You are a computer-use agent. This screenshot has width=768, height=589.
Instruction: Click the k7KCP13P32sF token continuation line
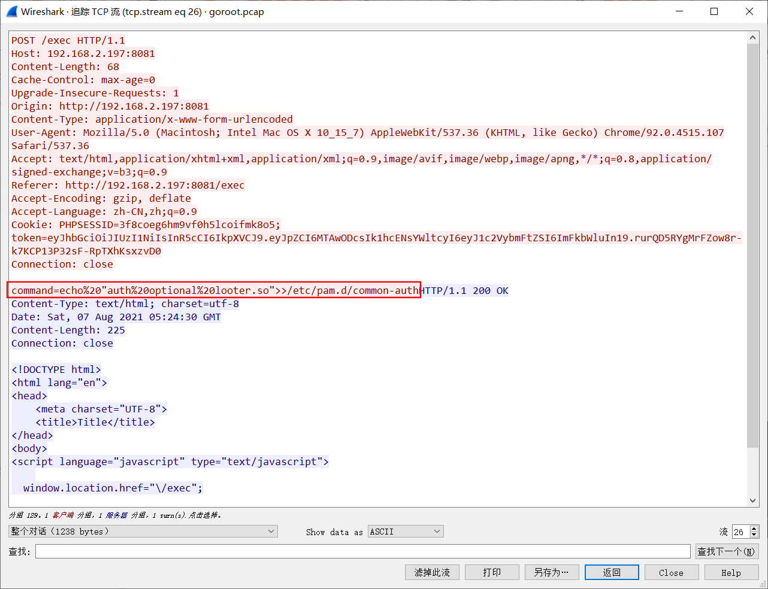[x=86, y=251]
